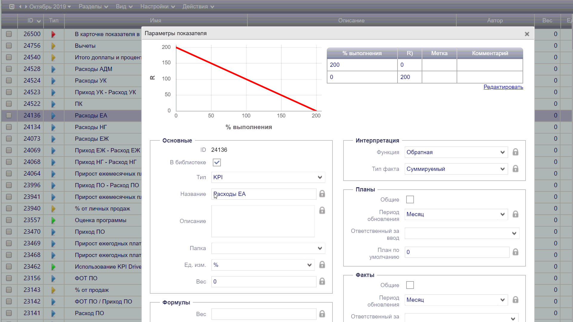573x322 pixels.
Task: Click the table's Вес column header
Action: coord(547,20)
